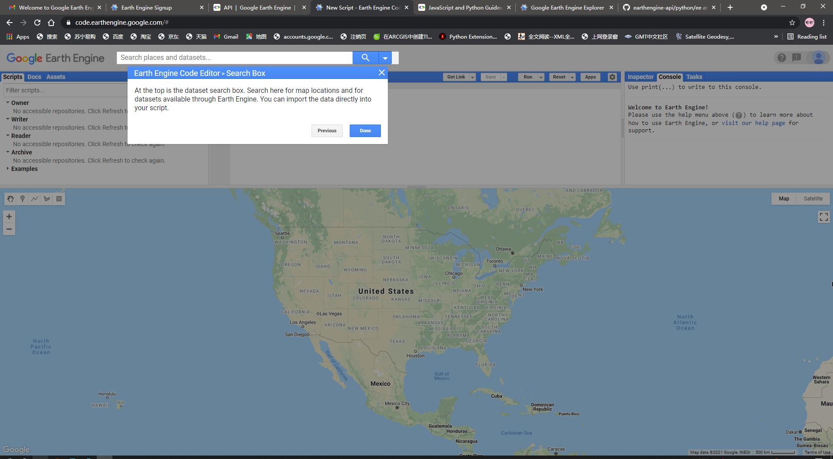Switch map to Map view
833x459 pixels.
784,199
